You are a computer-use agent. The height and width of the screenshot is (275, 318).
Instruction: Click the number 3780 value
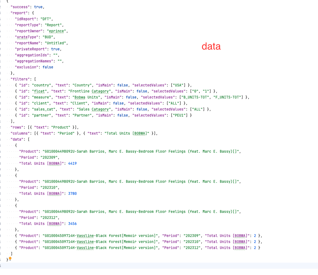(72, 193)
